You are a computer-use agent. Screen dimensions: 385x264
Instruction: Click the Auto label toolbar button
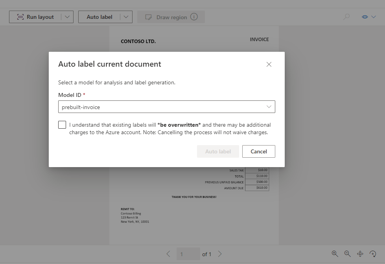99,17
